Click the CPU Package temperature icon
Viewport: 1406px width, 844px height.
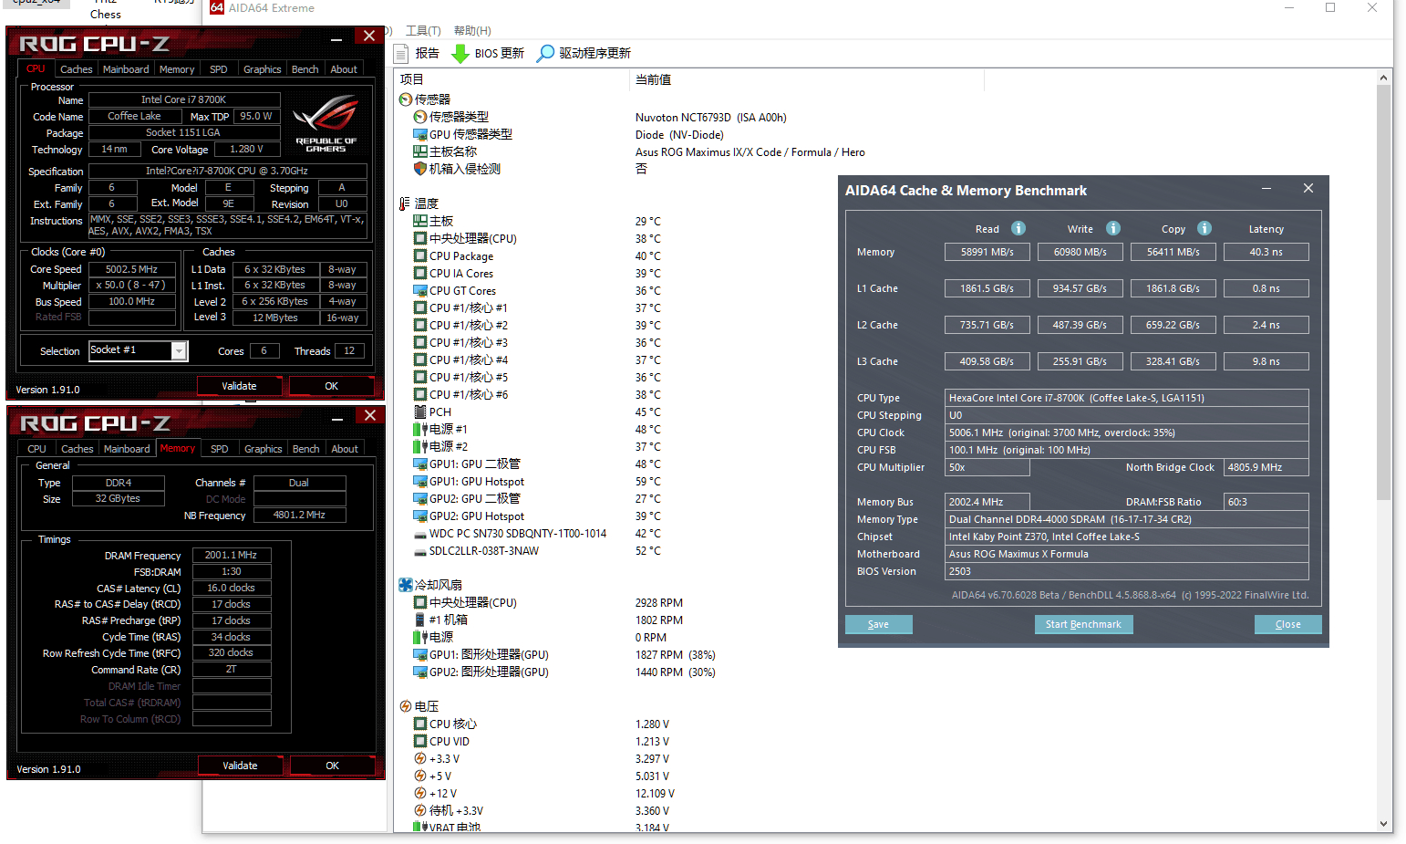[x=420, y=255]
